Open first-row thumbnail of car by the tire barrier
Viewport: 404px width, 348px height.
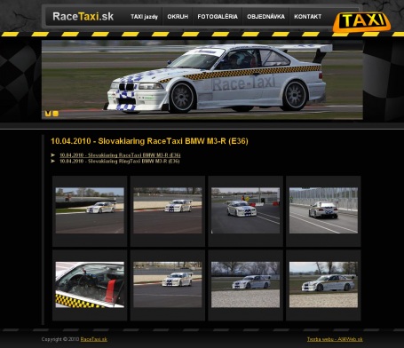[90, 210]
